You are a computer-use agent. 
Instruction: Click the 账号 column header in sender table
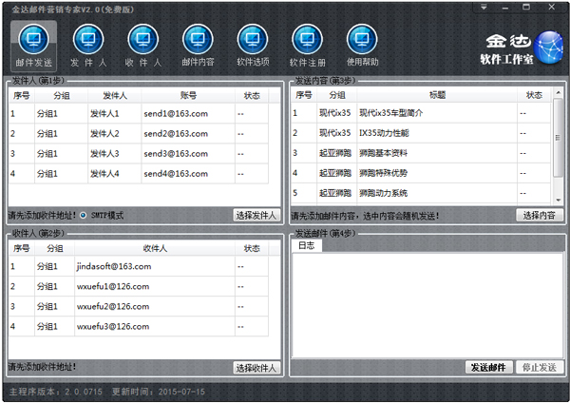click(x=188, y=96)
